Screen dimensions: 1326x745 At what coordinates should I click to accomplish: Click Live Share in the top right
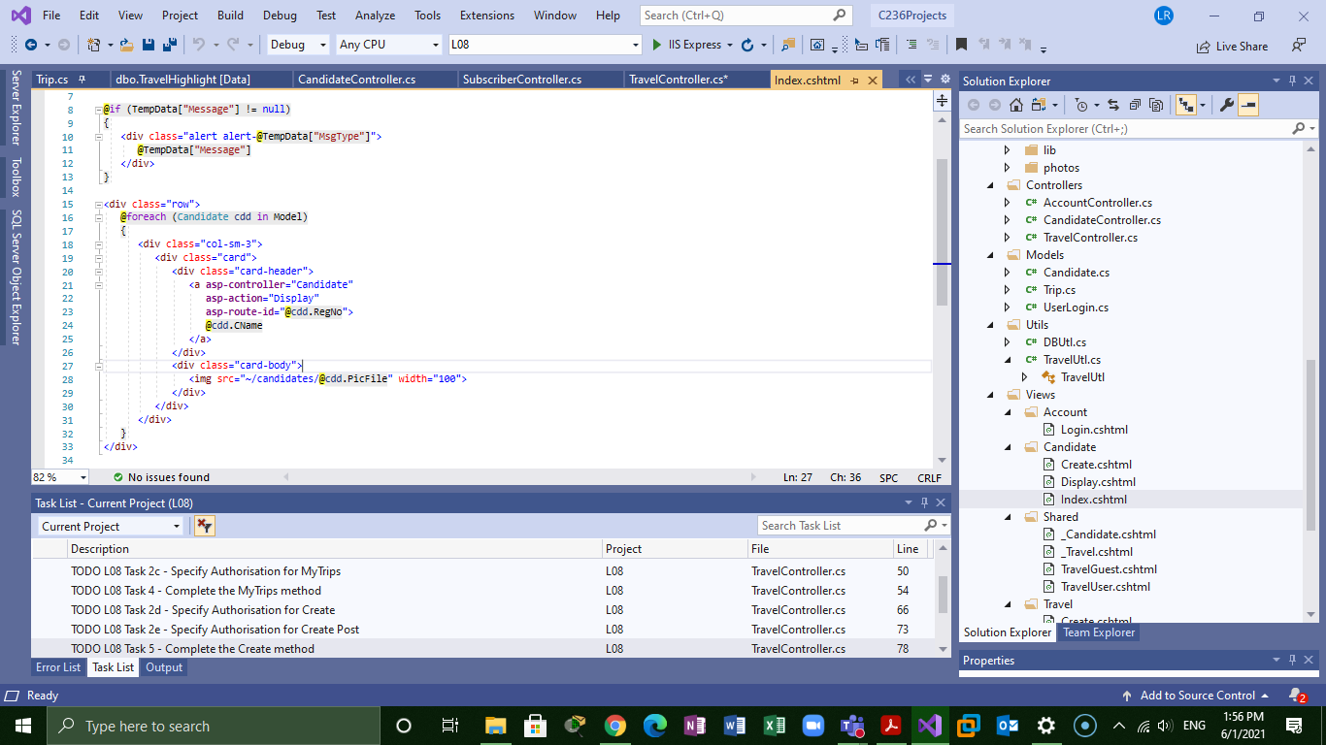pyautogui.click(x=1232, y=46)
